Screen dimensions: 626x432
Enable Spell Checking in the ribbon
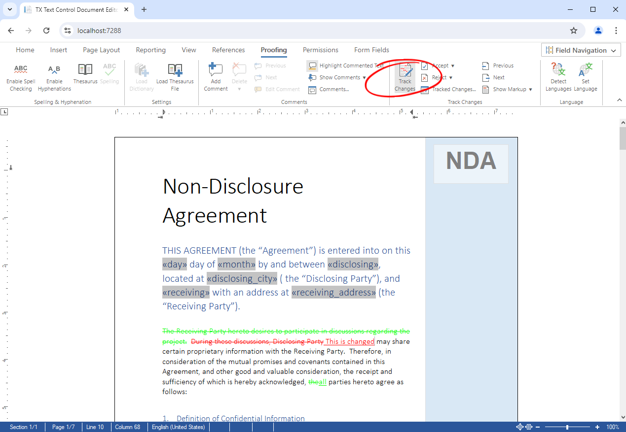(21, 78)
